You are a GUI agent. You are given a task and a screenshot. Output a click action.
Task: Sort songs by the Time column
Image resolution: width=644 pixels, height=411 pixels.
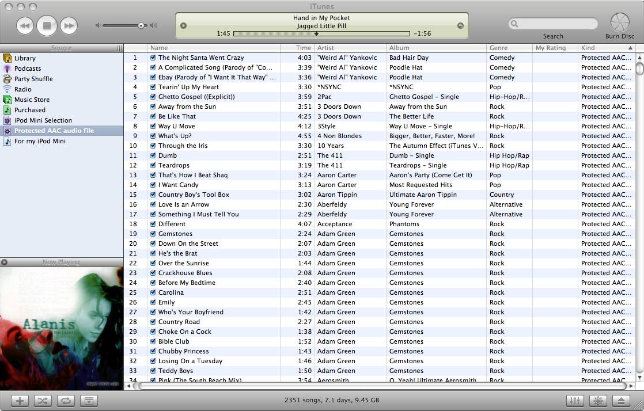point(297,48)
